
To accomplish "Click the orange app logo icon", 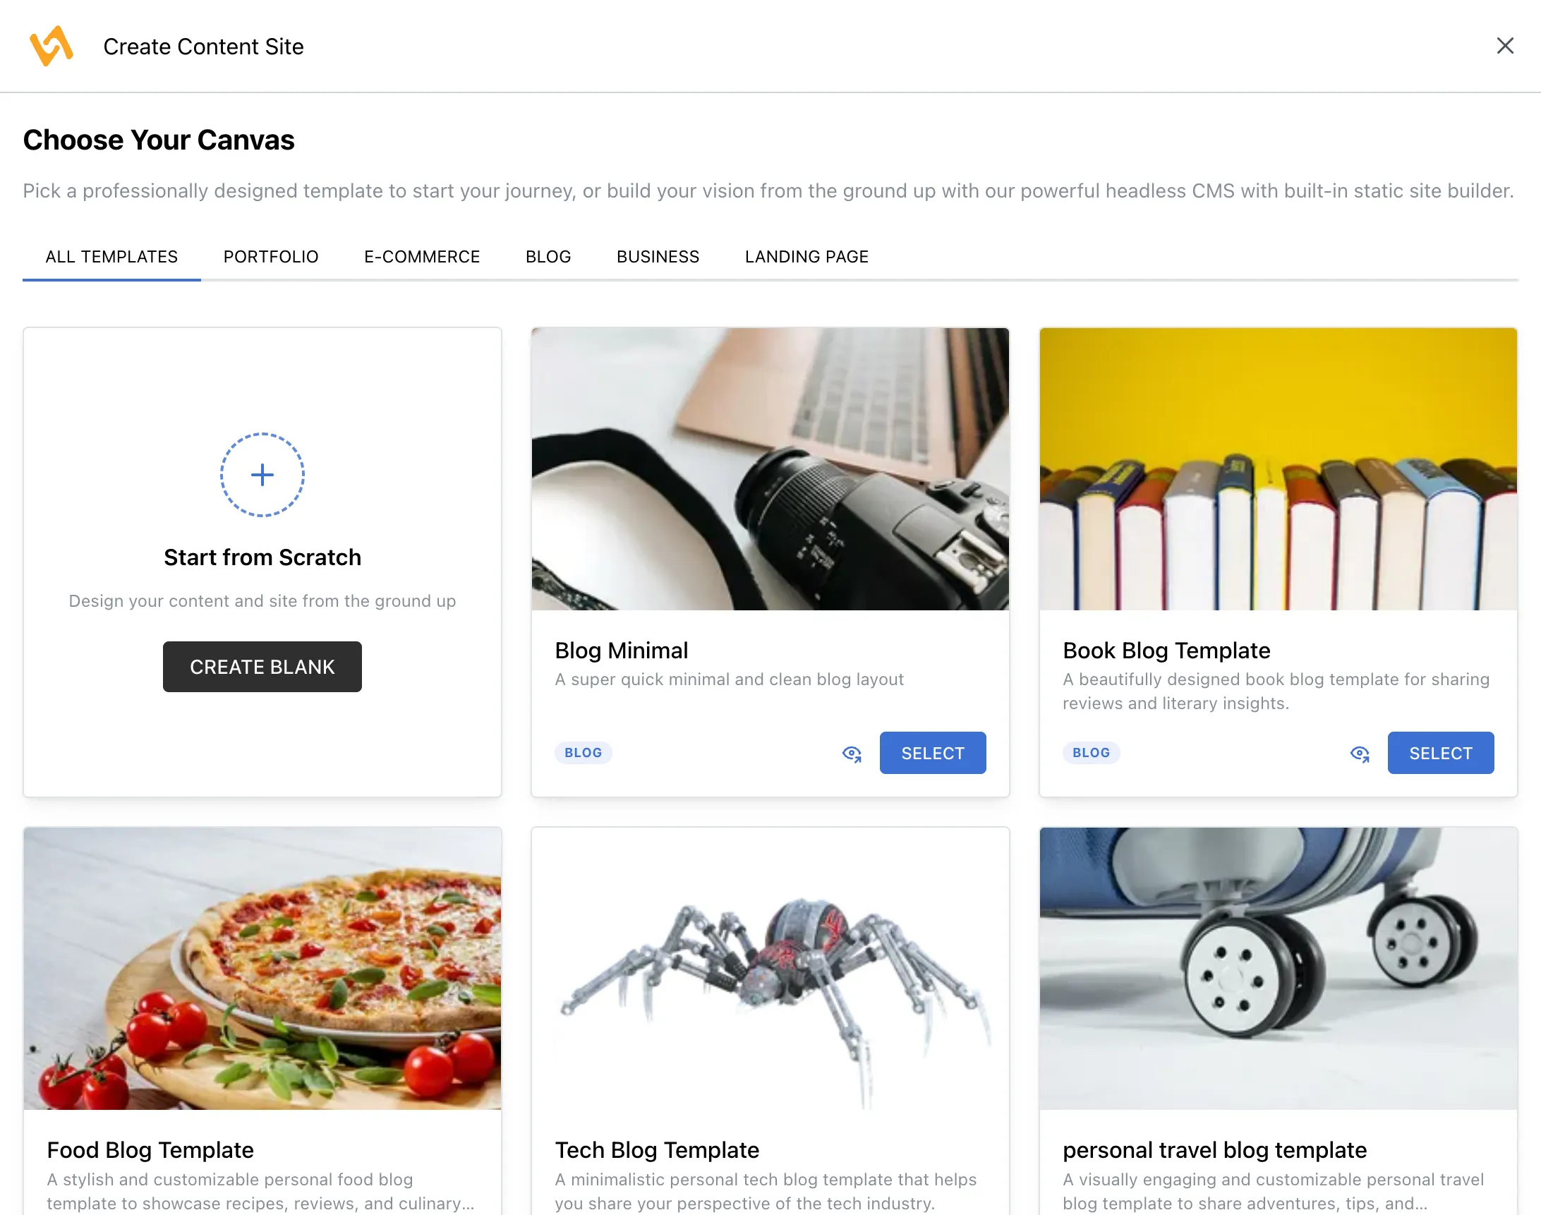I will pos(52,47).
